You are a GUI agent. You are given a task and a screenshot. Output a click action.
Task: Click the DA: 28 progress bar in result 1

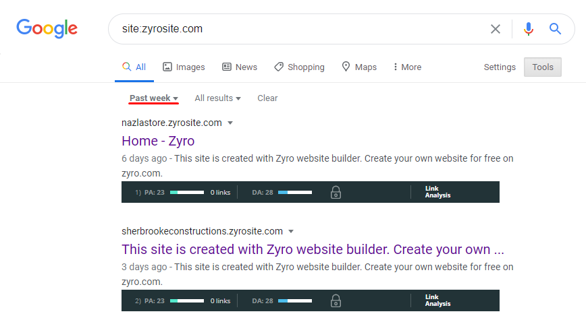(x=295, y=193)
